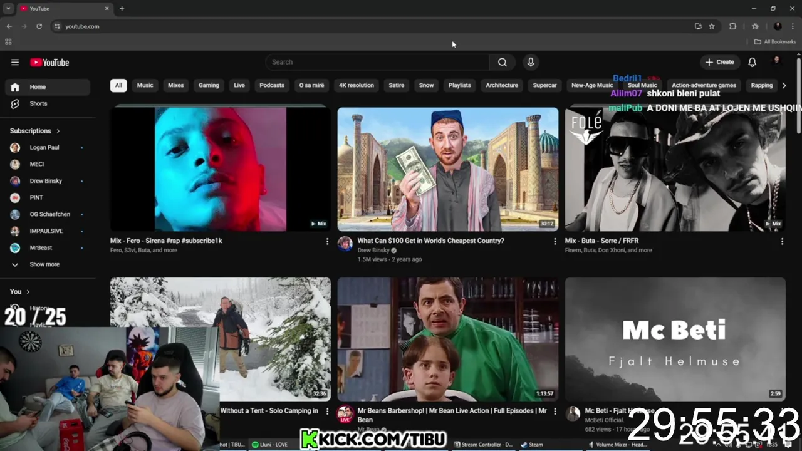Select the Supercar filter chip
This screenshot has height=451, width=802.
pyautogui.click(x=544, y=85)
